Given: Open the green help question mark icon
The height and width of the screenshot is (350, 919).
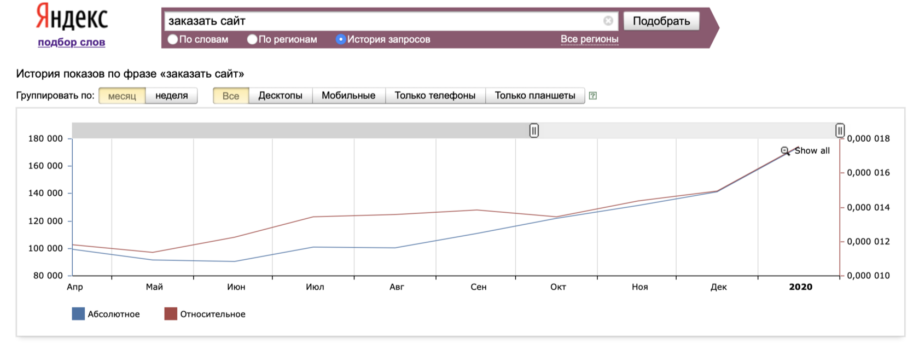Looking at the screenshot, I should [x=592, y=96].
